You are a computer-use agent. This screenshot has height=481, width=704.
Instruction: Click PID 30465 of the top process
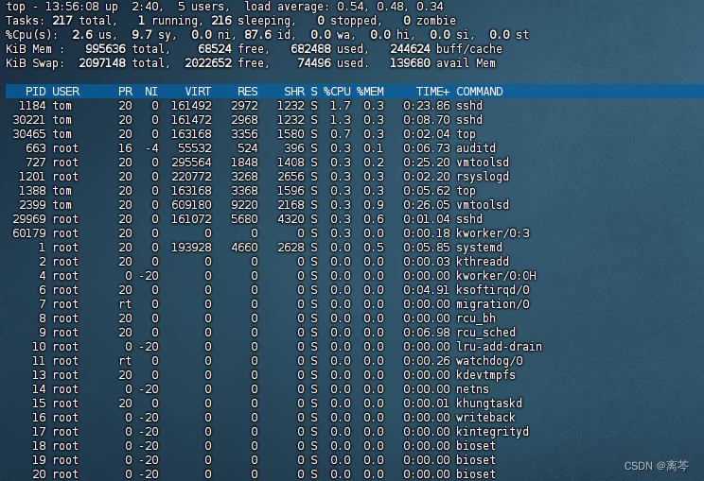click(x=29, y=134)
